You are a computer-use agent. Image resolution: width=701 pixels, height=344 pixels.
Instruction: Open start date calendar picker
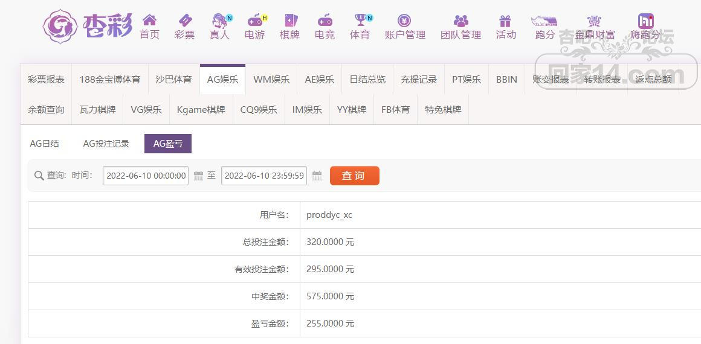(x=198, y=176)
